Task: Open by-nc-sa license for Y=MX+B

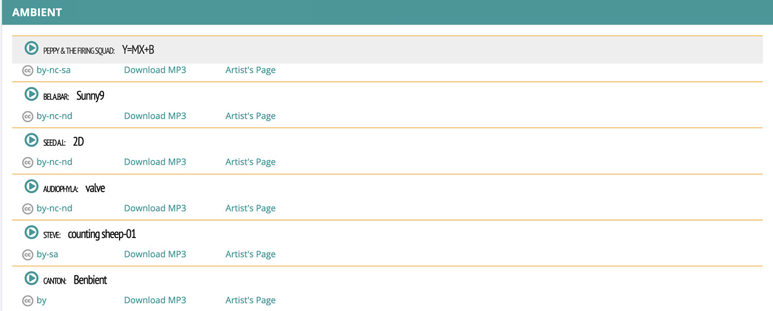Action: 54,70
